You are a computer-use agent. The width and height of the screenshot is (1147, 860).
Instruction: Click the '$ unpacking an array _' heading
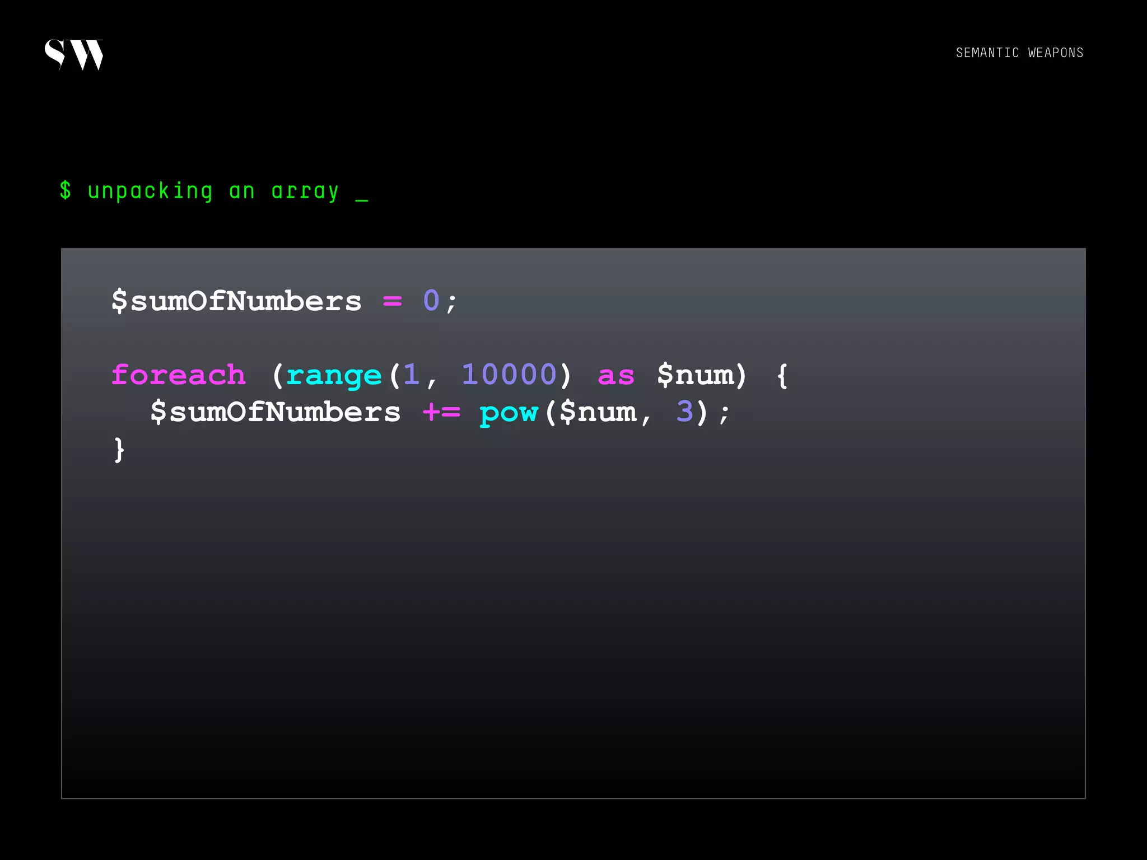[214, 191]
